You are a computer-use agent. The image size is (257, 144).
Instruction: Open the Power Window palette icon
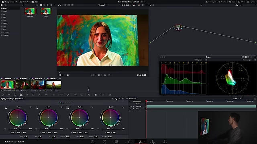tap(68, 95)
